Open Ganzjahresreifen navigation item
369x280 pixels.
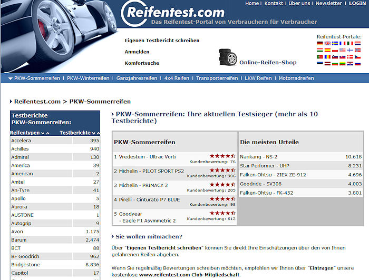click(137, 78)
